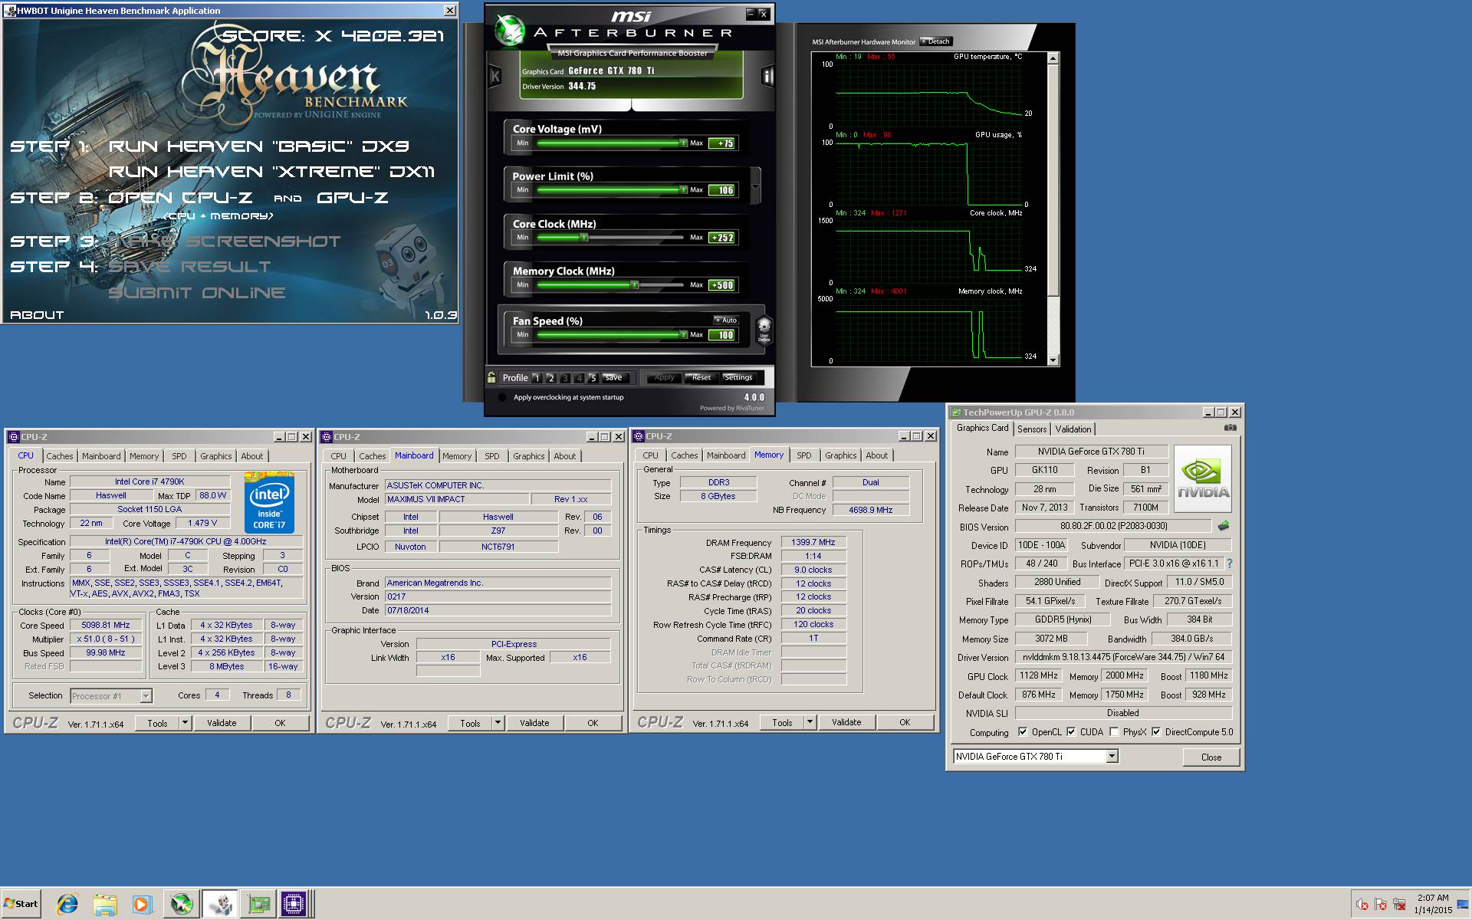1472x920 pixels.
Task: Click GPU-Z BIOS save chip icon
Action: pos(1224,526)
